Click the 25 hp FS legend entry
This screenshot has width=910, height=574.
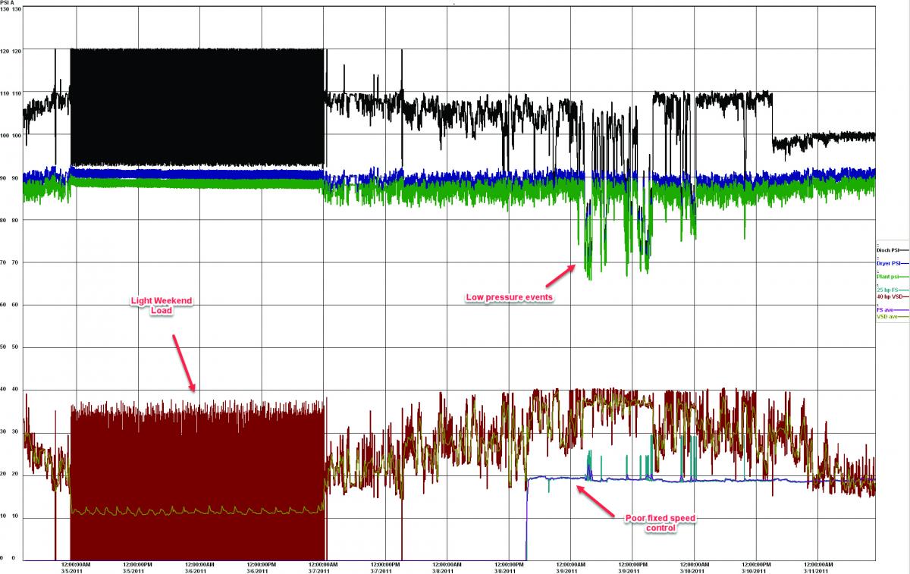(891, 290)
